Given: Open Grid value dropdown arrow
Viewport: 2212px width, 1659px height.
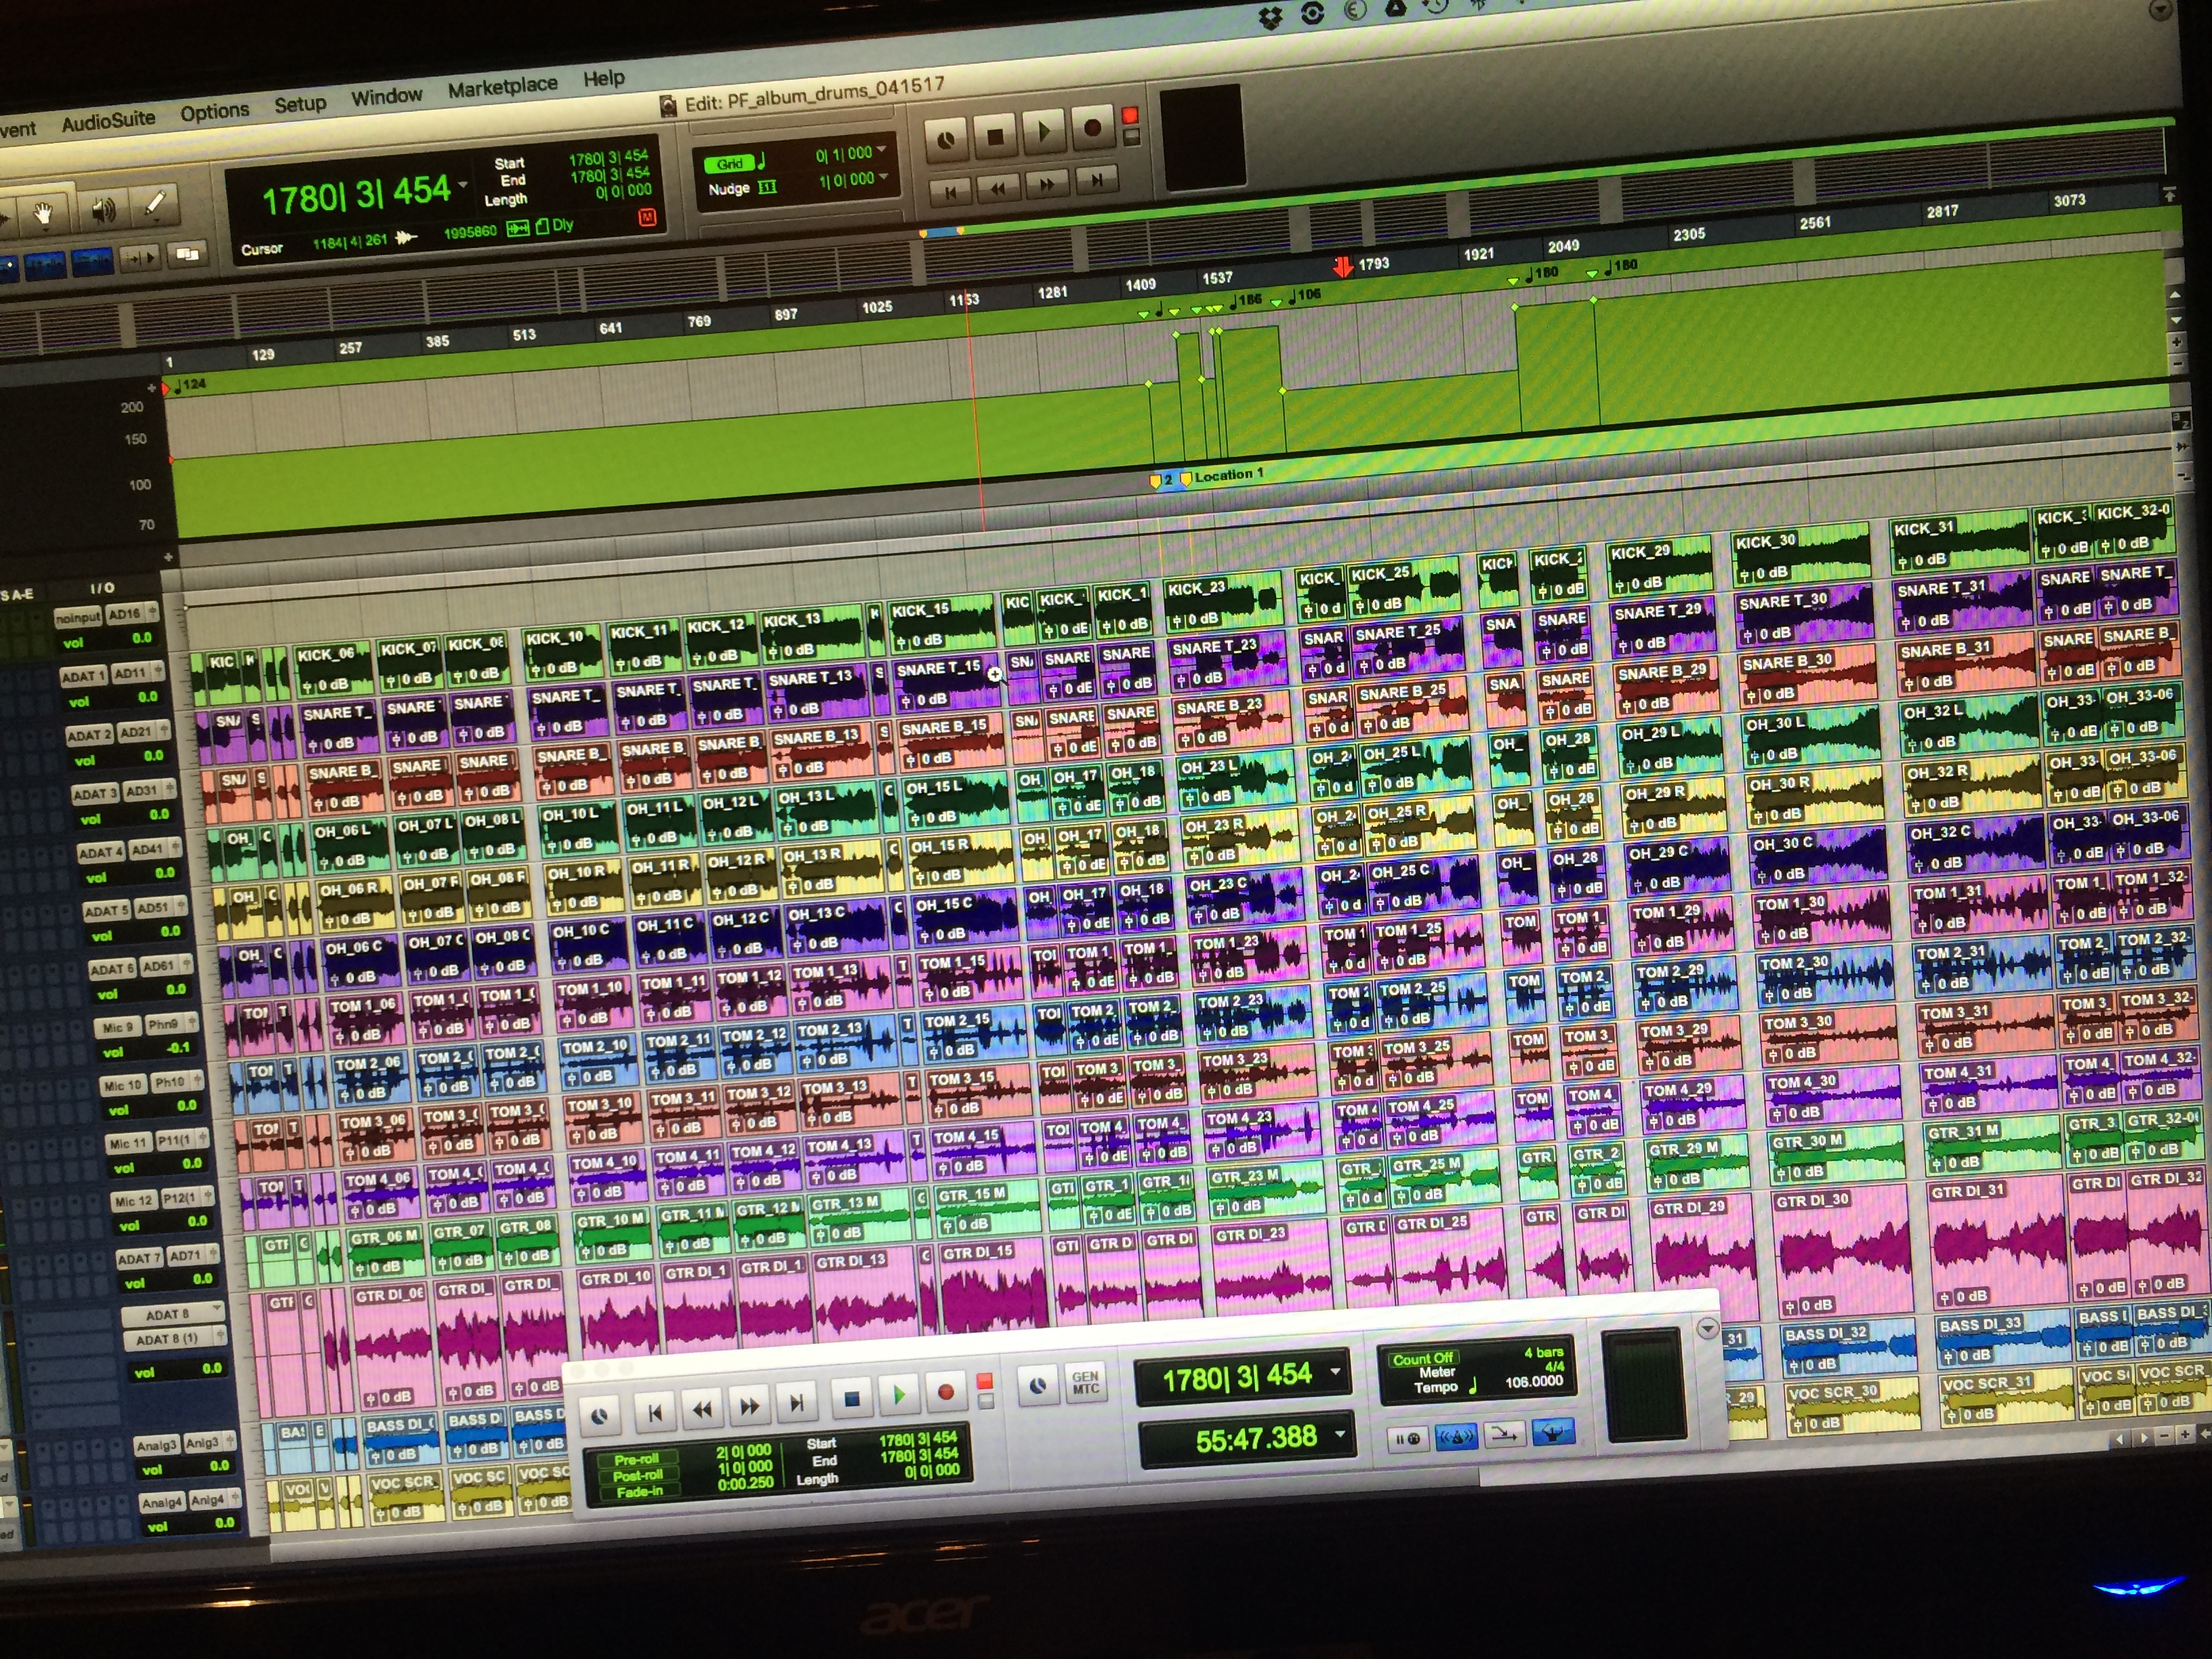Looking at the screenshot, I should click(882, 150).
